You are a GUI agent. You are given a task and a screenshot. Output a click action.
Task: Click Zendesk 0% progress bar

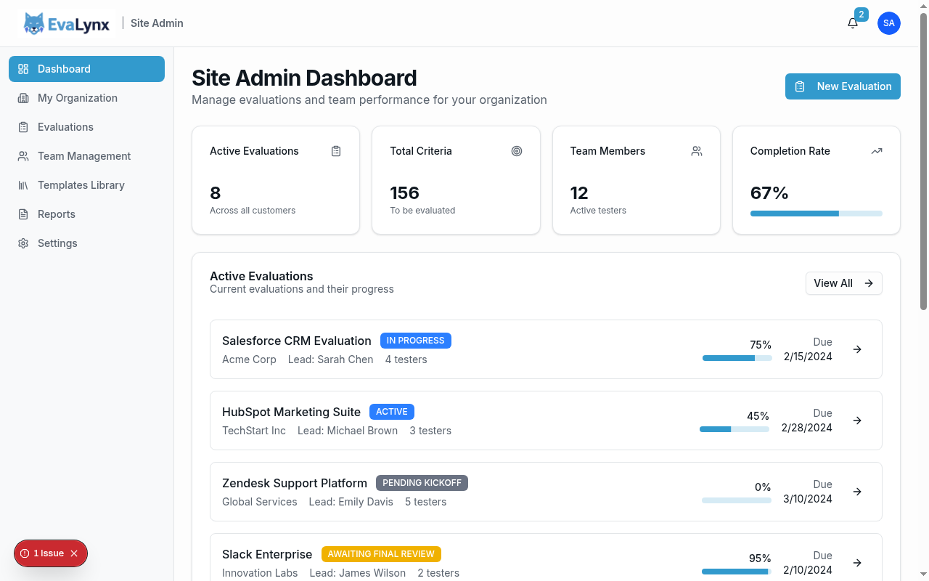[737, 500]
